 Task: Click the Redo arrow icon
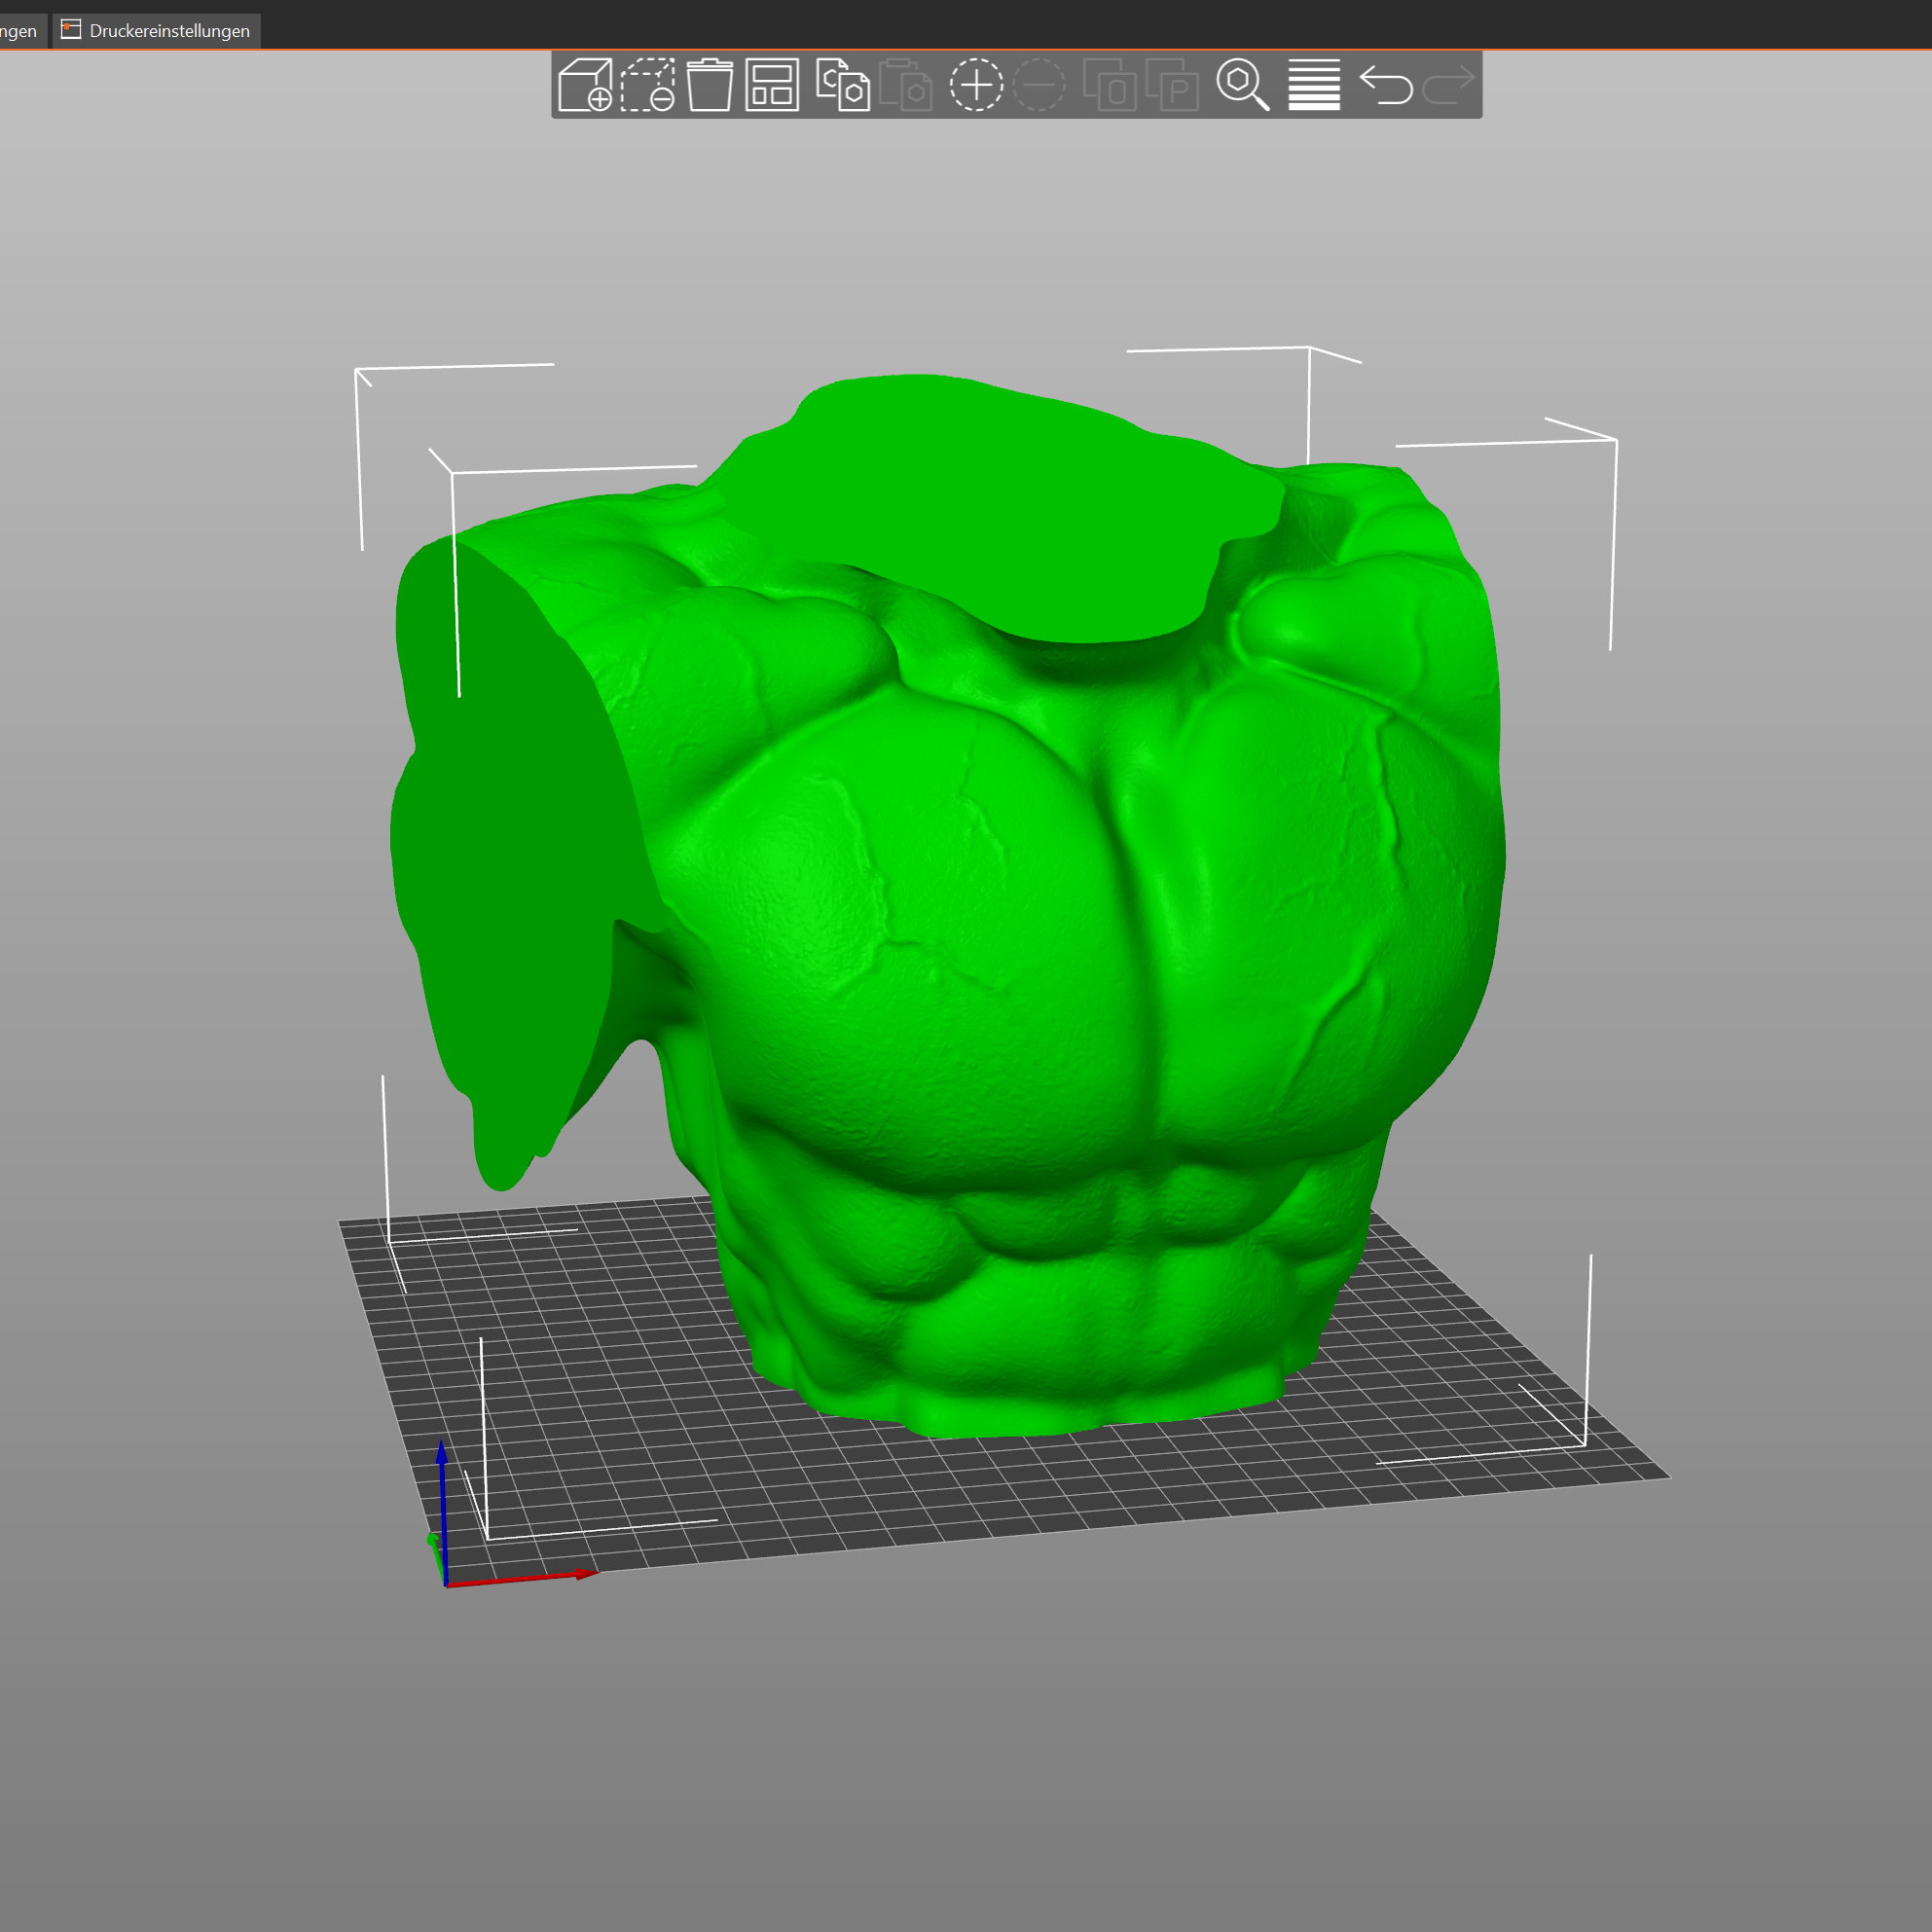[x=1448, y=85]
